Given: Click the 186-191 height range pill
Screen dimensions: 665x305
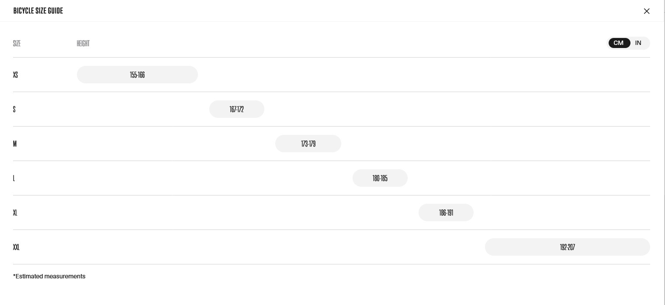Looking at the screenshot, I should click(x=446, y=212).
